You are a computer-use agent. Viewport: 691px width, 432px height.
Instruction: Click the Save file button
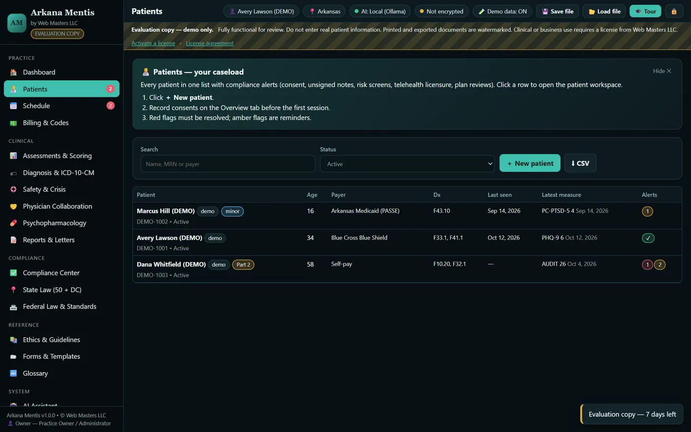557,11
